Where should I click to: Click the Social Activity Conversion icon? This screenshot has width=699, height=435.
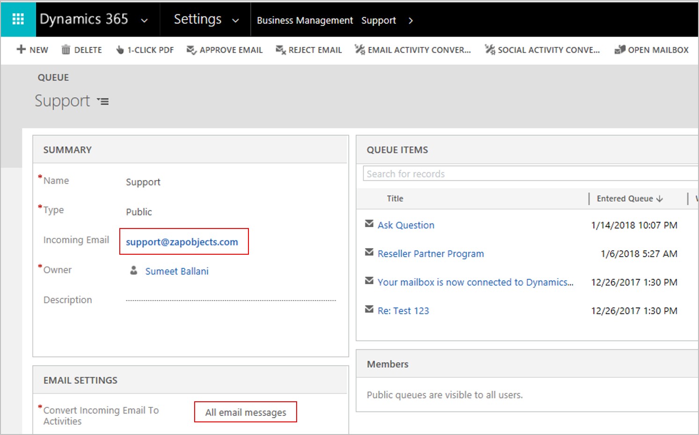click(x=489, y=49)
